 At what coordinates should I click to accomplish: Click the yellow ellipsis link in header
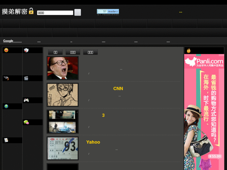(180, 12)
